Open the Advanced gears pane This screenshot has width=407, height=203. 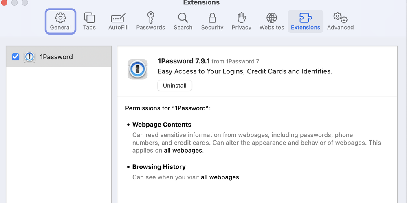click(x=340, y=18)
